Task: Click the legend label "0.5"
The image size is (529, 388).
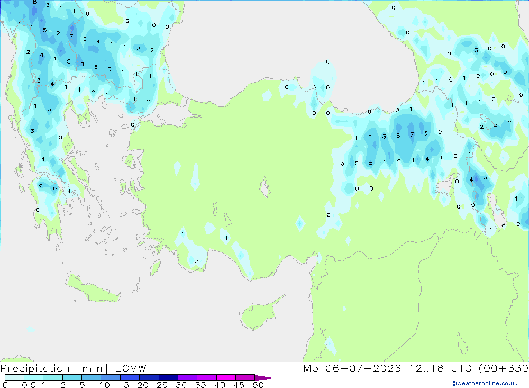Action: point(29,385)
